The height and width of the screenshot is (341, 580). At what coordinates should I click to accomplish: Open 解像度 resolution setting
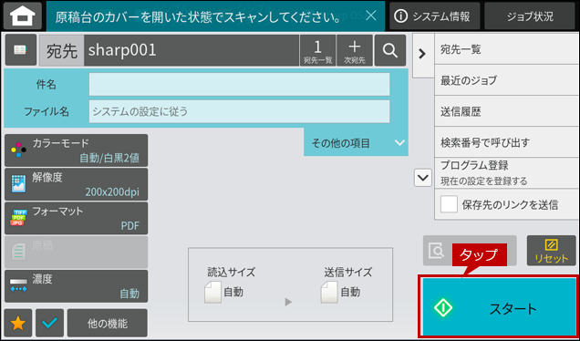[x=77, y=184]
